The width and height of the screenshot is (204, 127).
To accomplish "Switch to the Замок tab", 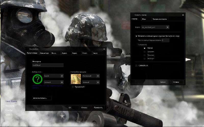I will (x=97, y=53).
